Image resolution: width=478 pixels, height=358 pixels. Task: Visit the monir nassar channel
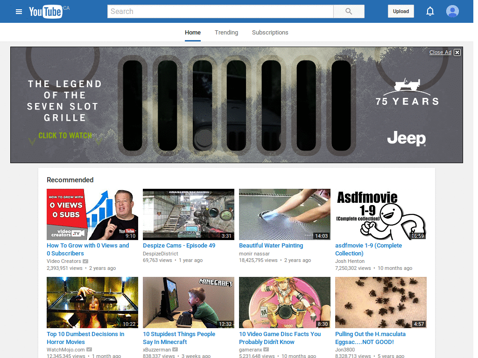tap(254, 254)
